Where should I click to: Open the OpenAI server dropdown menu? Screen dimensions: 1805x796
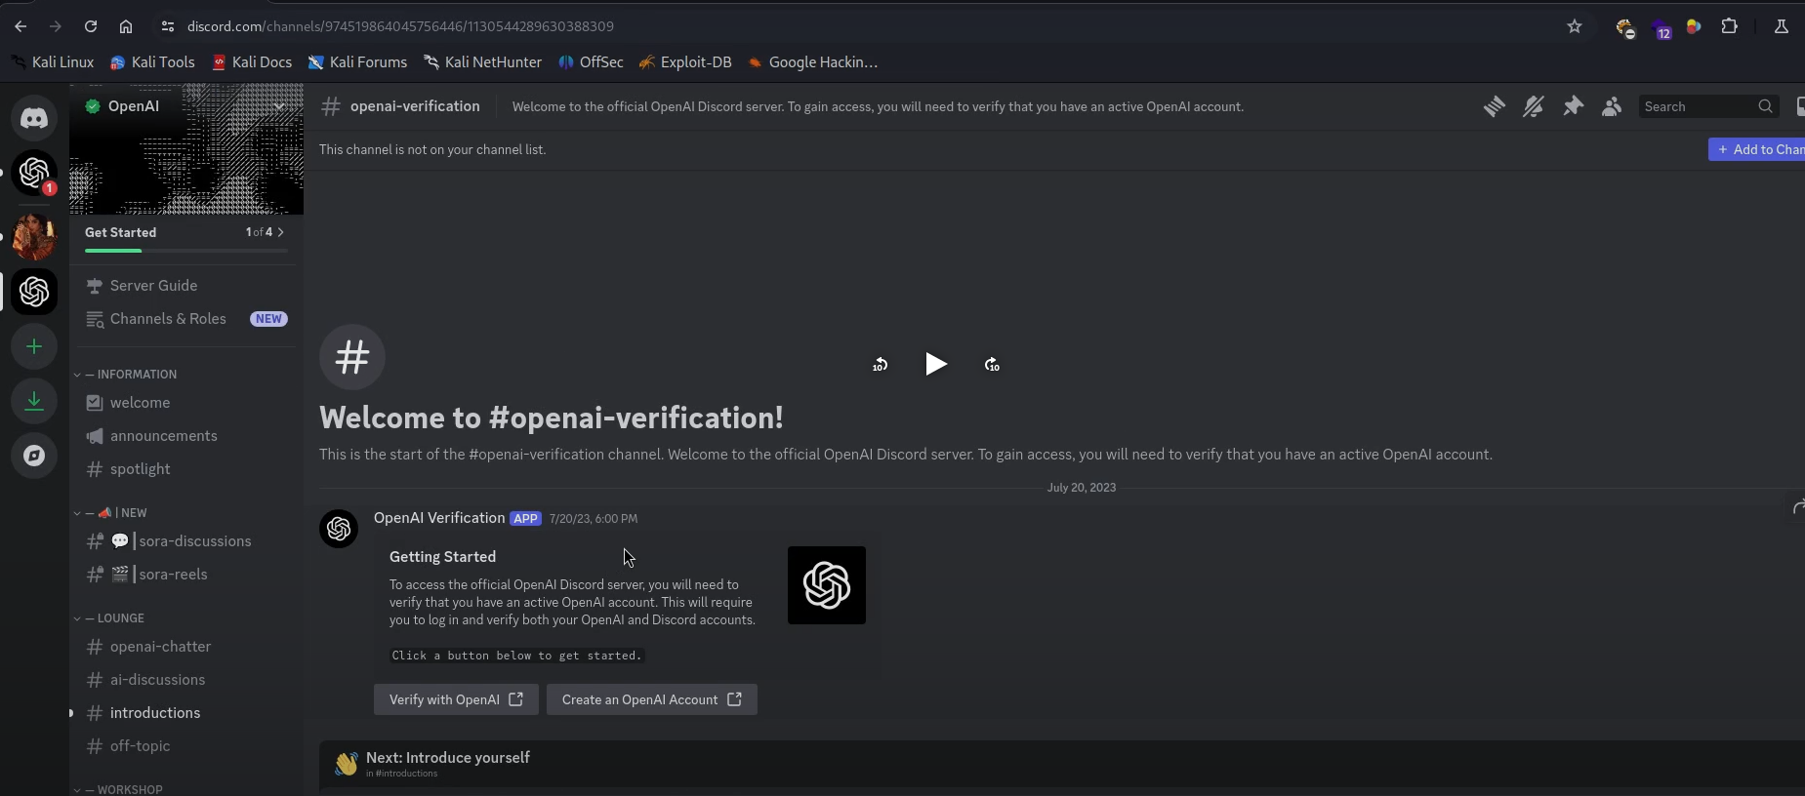click(279, 106)
